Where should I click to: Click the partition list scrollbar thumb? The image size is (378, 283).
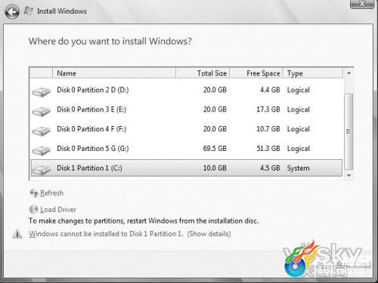coord(349,131)
